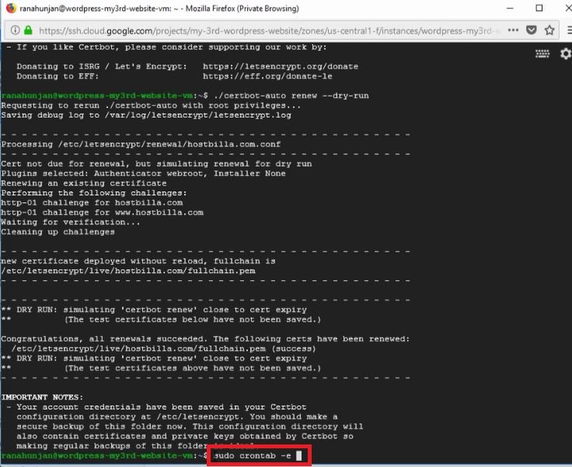572x467 pixels.
Task: Click the https://letsencrypt.org/donate text
Action: [281, 66]
